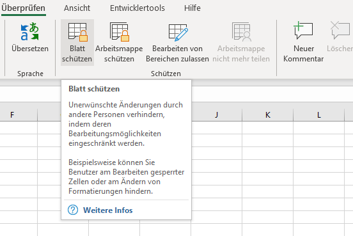This screenshot has height=236, width=353.
Task: Click the tooltip text 'Unerwünschte Änderungen durch'
Action: pyautogui.click(x=125, y=105)
